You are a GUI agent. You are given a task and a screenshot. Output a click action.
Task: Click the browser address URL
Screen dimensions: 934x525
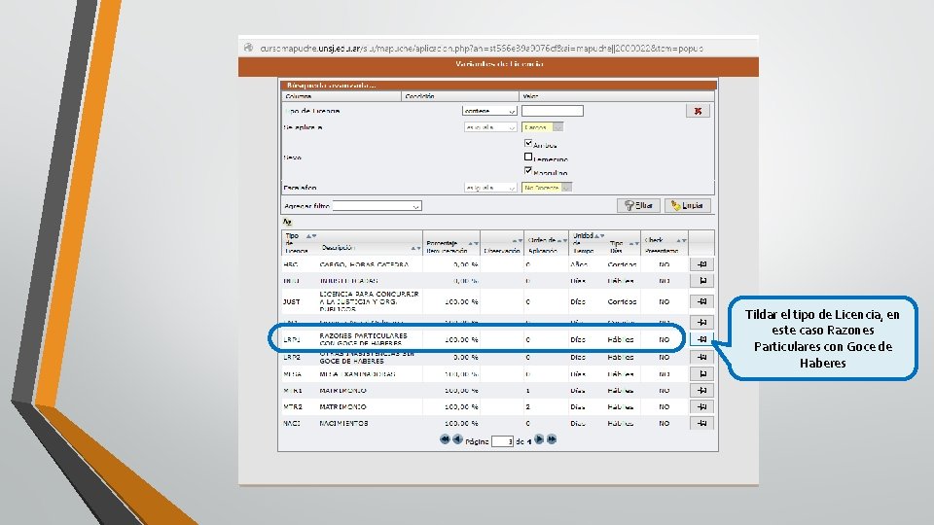(x=482, y=49)
